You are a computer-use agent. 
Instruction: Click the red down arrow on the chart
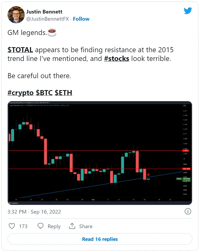pyautogui.click(x=148, y=175)
